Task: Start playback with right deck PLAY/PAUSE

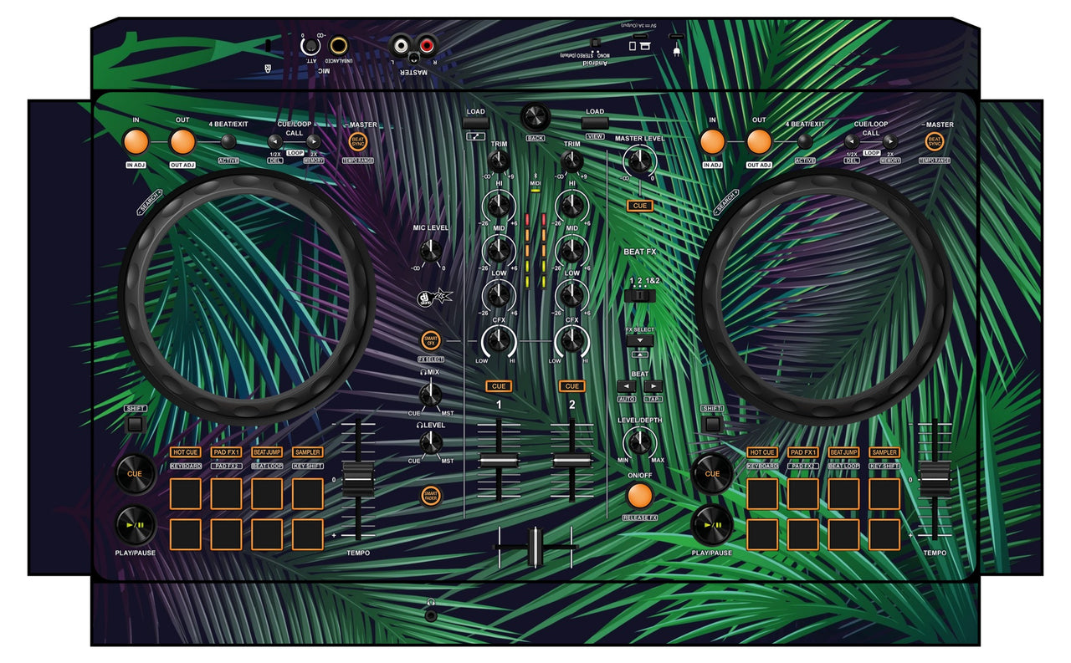Action: 712,526
